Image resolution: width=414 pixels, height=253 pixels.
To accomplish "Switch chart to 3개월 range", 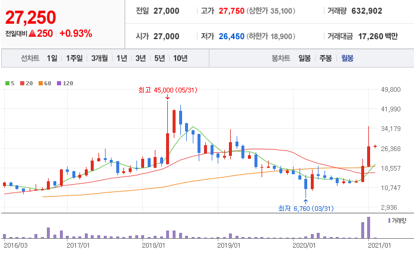I will [x=100, y=58].
